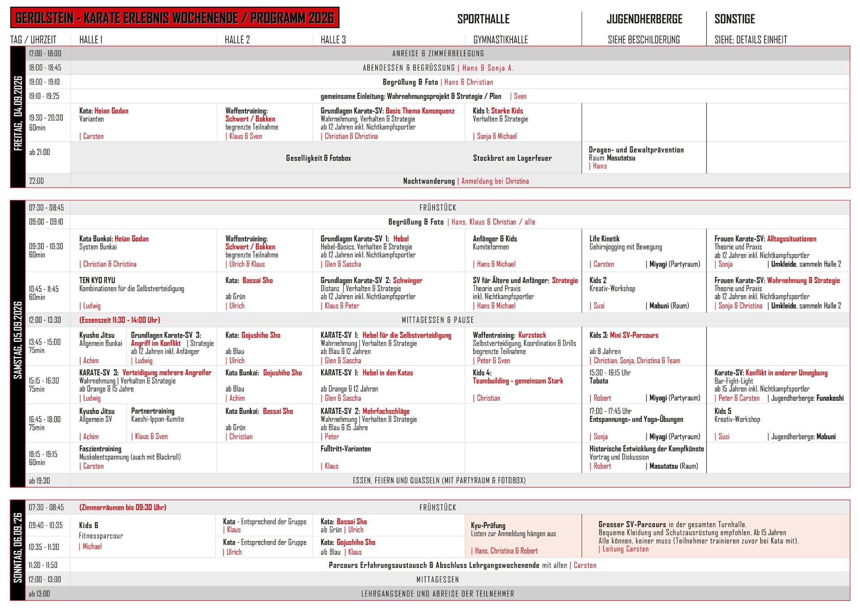Click the Kyu-Prüfung cell

pyautogui.click(x=488, y=526)
